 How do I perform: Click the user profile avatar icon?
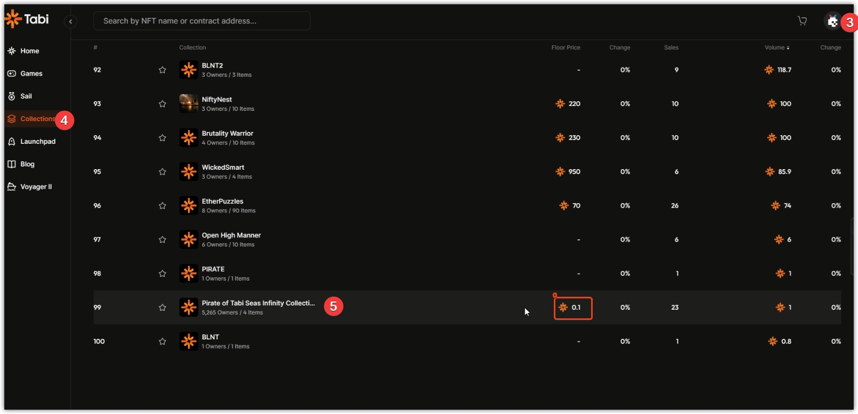[x=832, y=21]
